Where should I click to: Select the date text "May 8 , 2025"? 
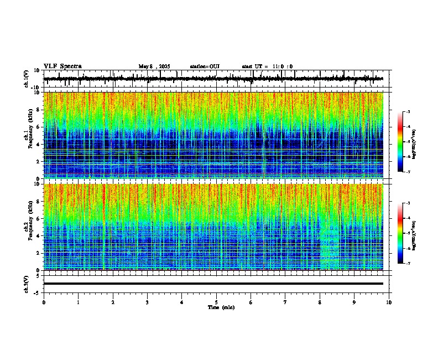[154, 66]
